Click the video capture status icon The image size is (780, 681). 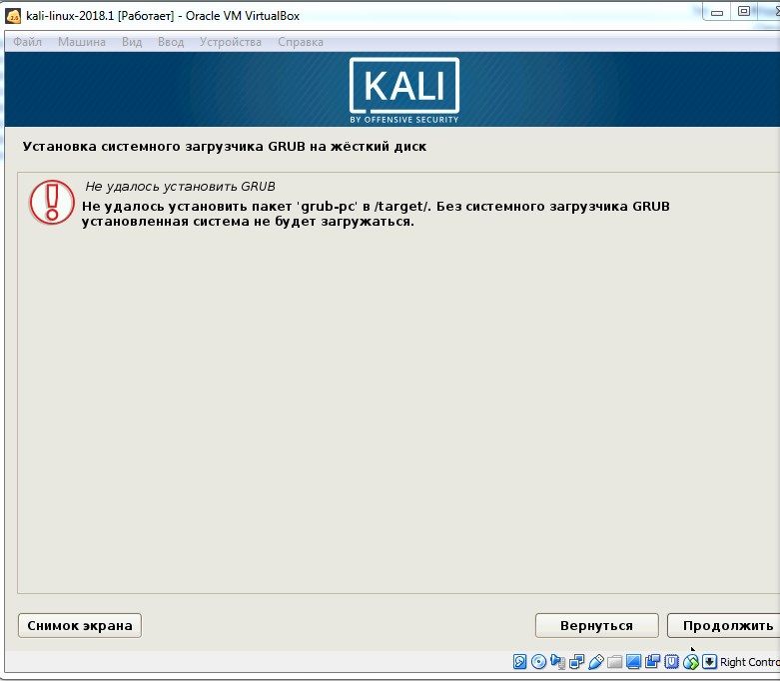[652, 662]
